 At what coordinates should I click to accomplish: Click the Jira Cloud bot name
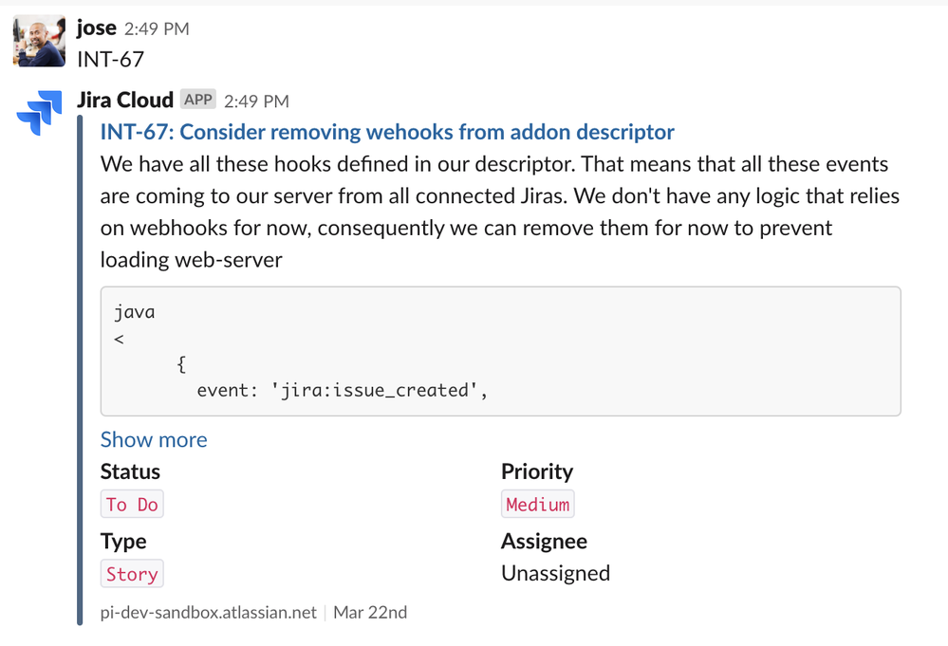point(124,99)
